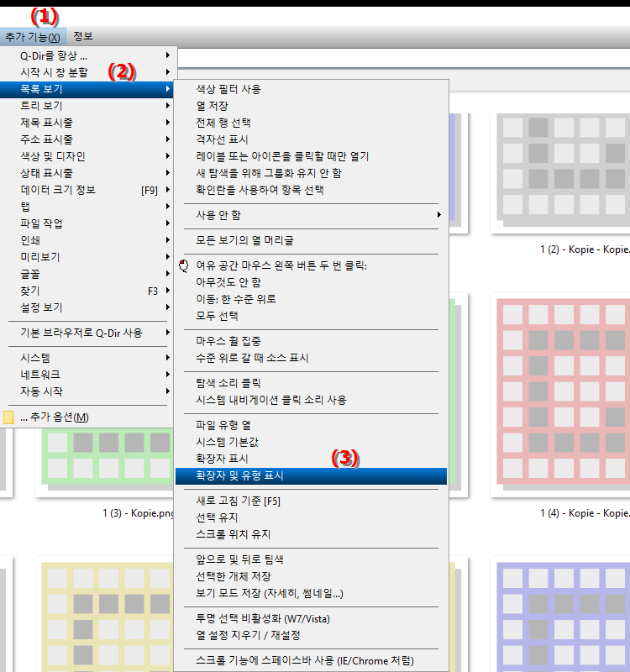The image size is (630, 672).
Task: Select the 목록 보기 menu entry
Action: 87,89
